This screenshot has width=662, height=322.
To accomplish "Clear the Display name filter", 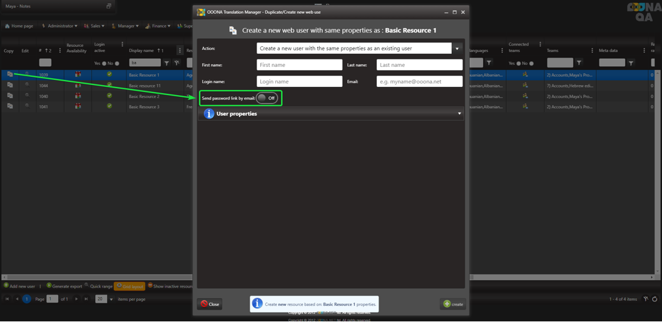I will pyautogui.click(x=177, y=63).
